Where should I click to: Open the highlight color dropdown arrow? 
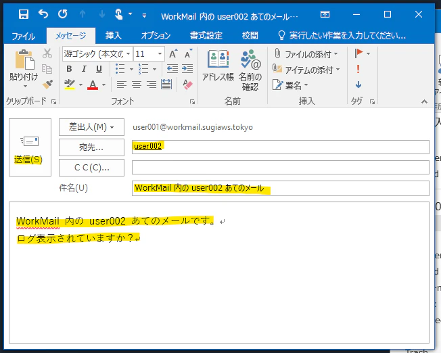point(80,85)
